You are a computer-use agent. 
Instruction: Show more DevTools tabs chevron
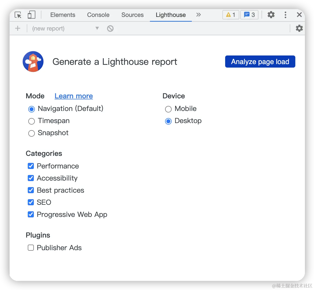tap(199, 15)
